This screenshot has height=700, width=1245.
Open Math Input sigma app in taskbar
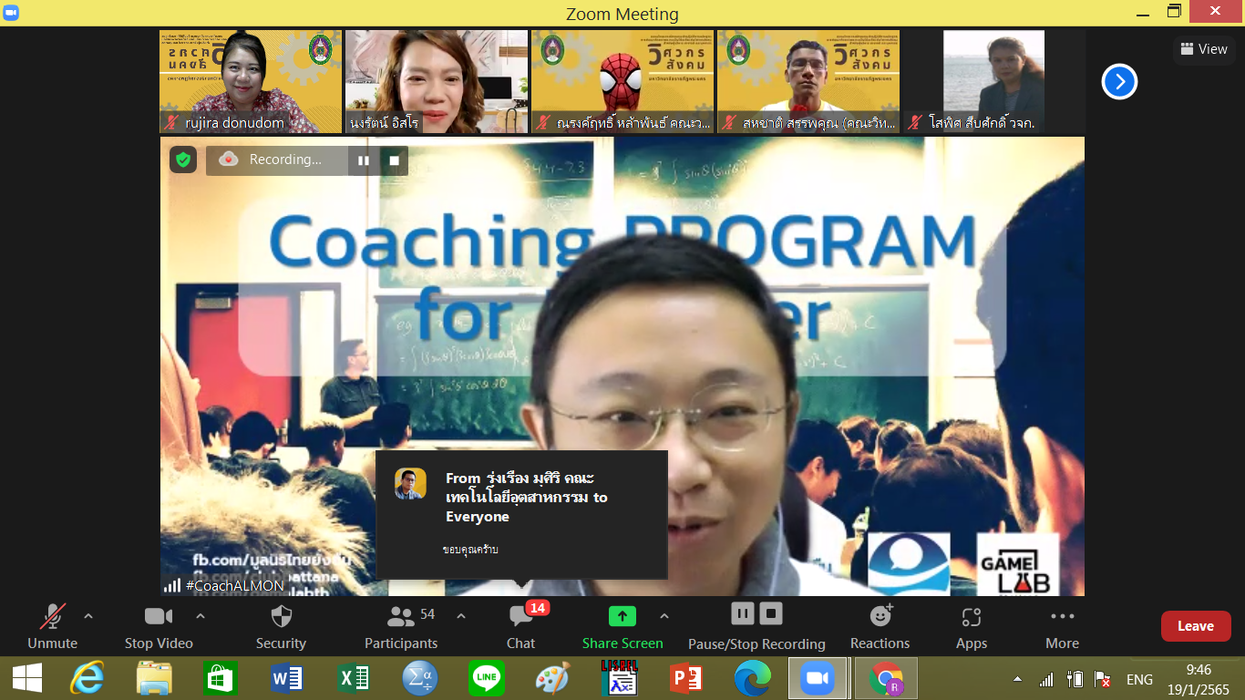click(420, 679)
